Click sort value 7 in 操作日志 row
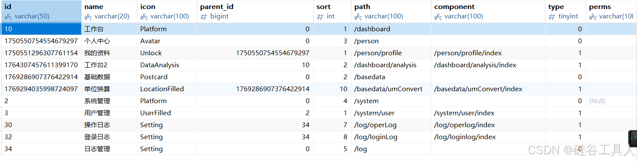Screen dimensions: 637x161 click(x=332, y=125)
